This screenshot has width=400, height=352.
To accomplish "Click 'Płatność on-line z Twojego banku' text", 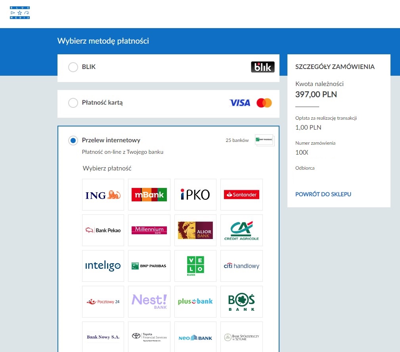I will click(122, 152).
